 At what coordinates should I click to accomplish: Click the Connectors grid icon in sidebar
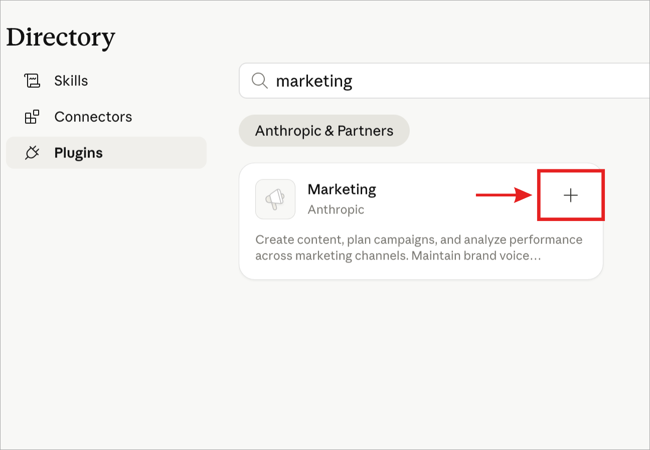tap(32, 117)
